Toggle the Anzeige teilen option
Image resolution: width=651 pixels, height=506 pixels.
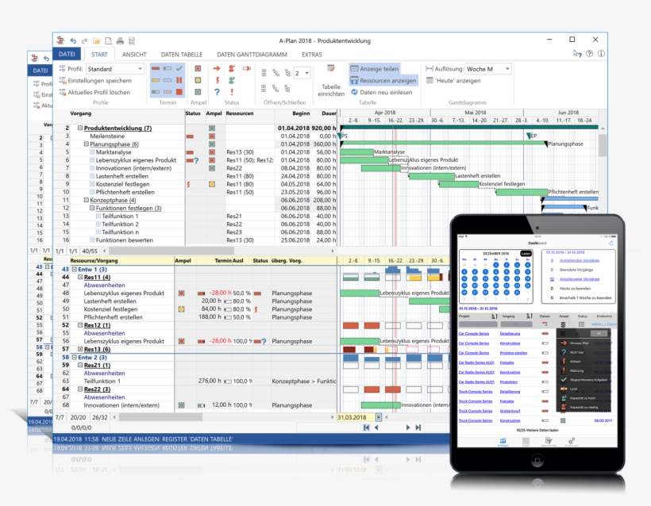[375, 69]
